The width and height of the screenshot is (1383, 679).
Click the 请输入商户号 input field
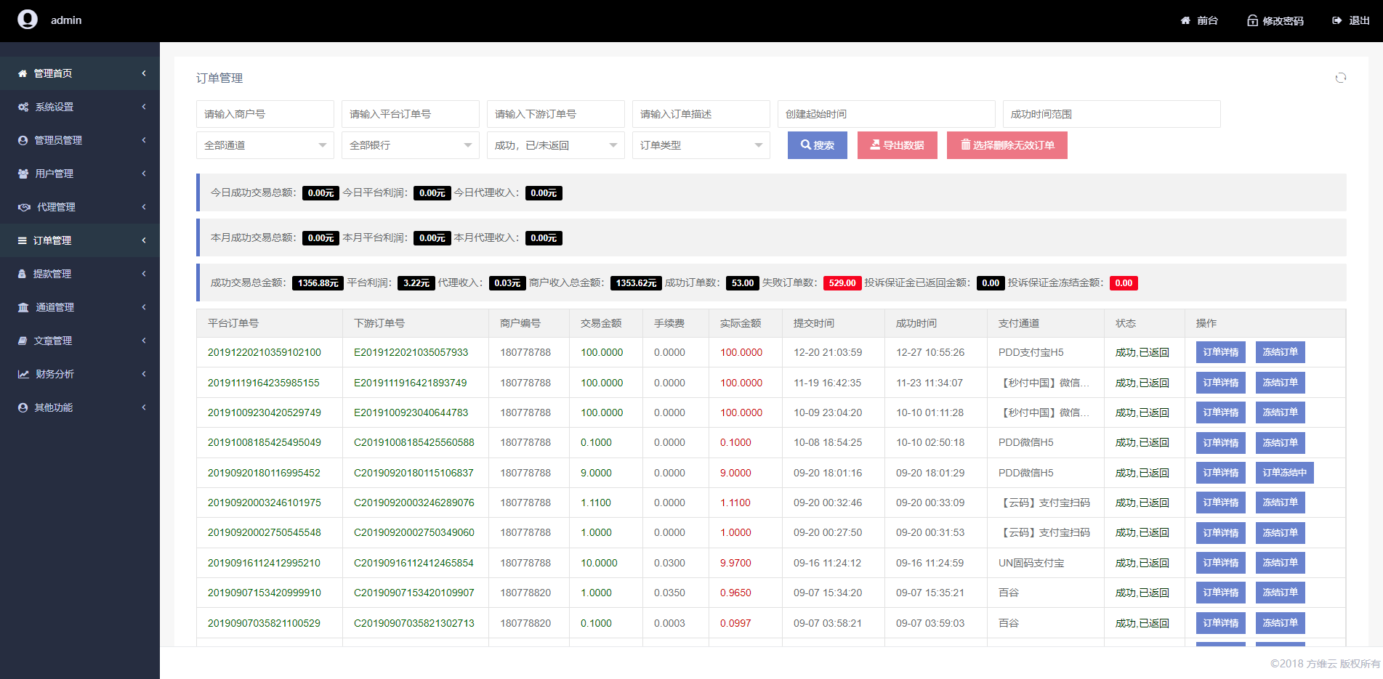pyautogui.click(x=265, y=114)
